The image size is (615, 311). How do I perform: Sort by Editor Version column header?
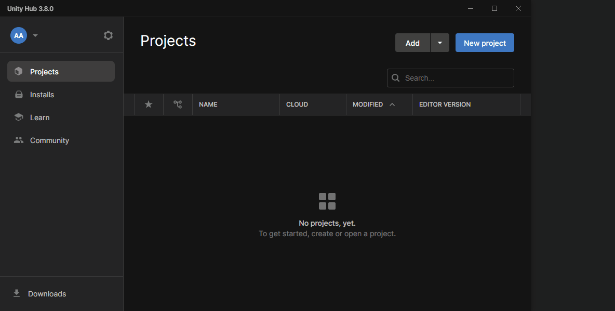(445, 105)
